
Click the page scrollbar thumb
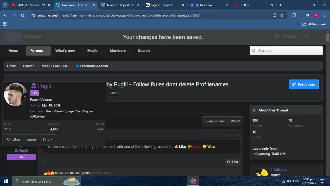[x=328, y=37]
